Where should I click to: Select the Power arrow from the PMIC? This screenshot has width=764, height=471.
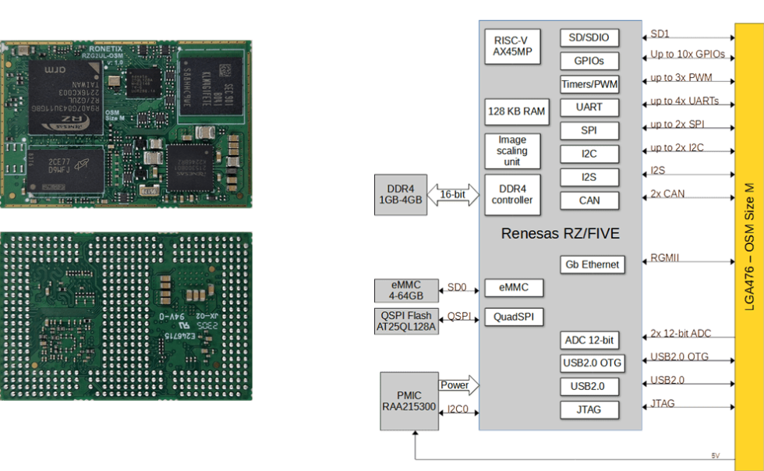458,385
